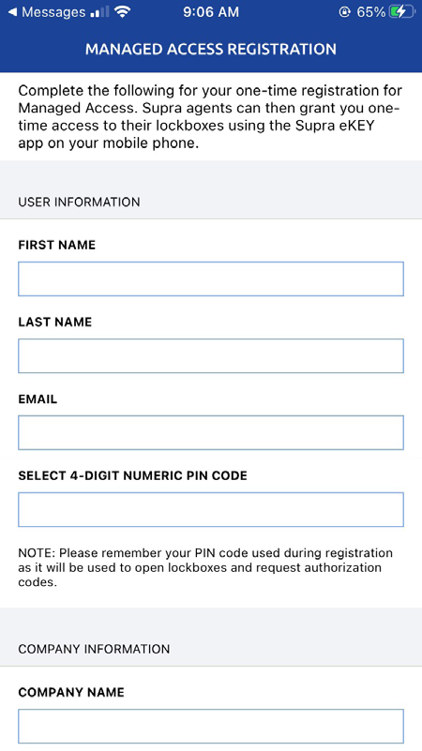The height and width of the screenshot is (751, 422).
Task: Select the Email input field
Action: pos(211,432)
